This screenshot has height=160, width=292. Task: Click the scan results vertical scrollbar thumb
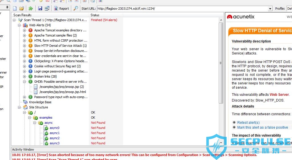(x=221, y=63)
